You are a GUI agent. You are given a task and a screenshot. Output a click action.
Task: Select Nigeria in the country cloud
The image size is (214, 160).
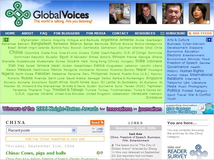point(8,74)
